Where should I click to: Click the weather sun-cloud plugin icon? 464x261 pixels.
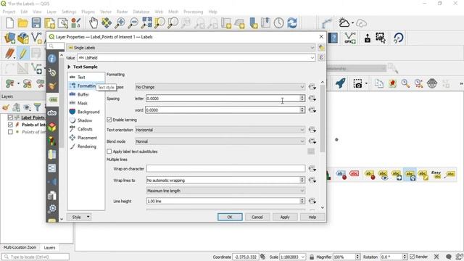[344, 22]
